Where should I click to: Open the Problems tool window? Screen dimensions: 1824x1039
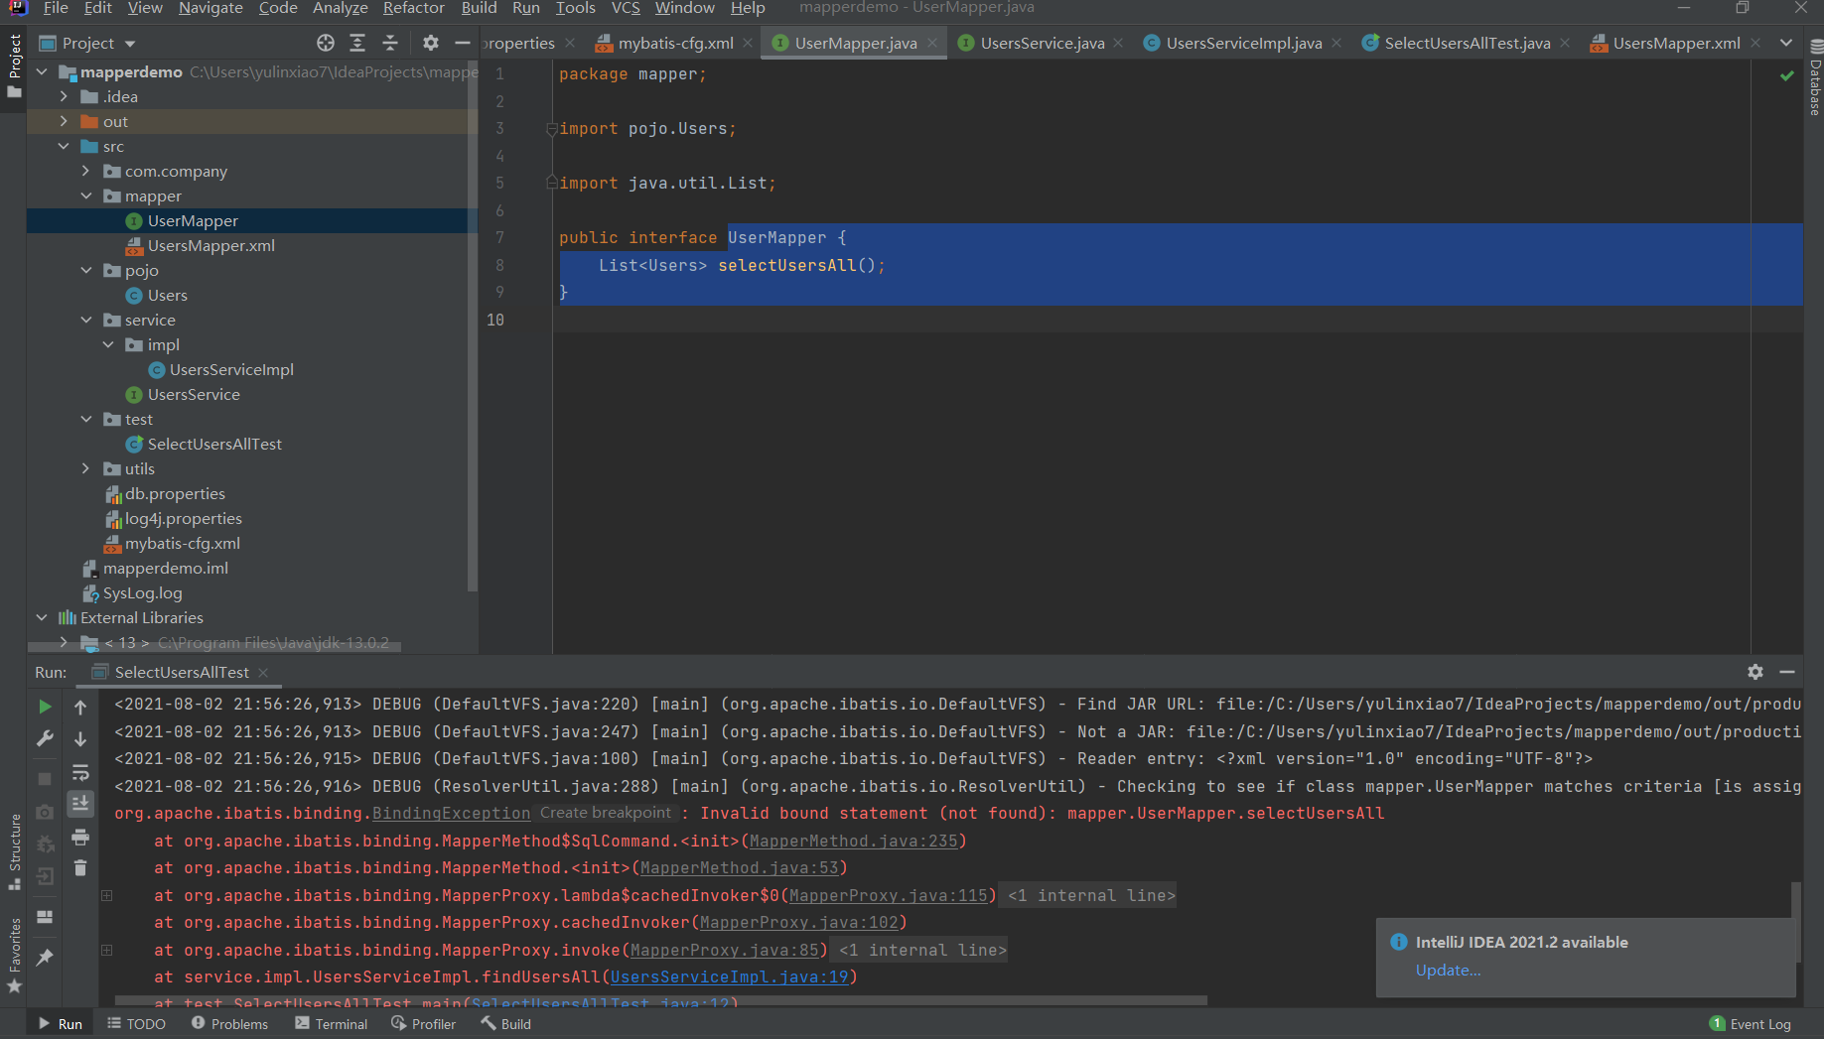229,1024
